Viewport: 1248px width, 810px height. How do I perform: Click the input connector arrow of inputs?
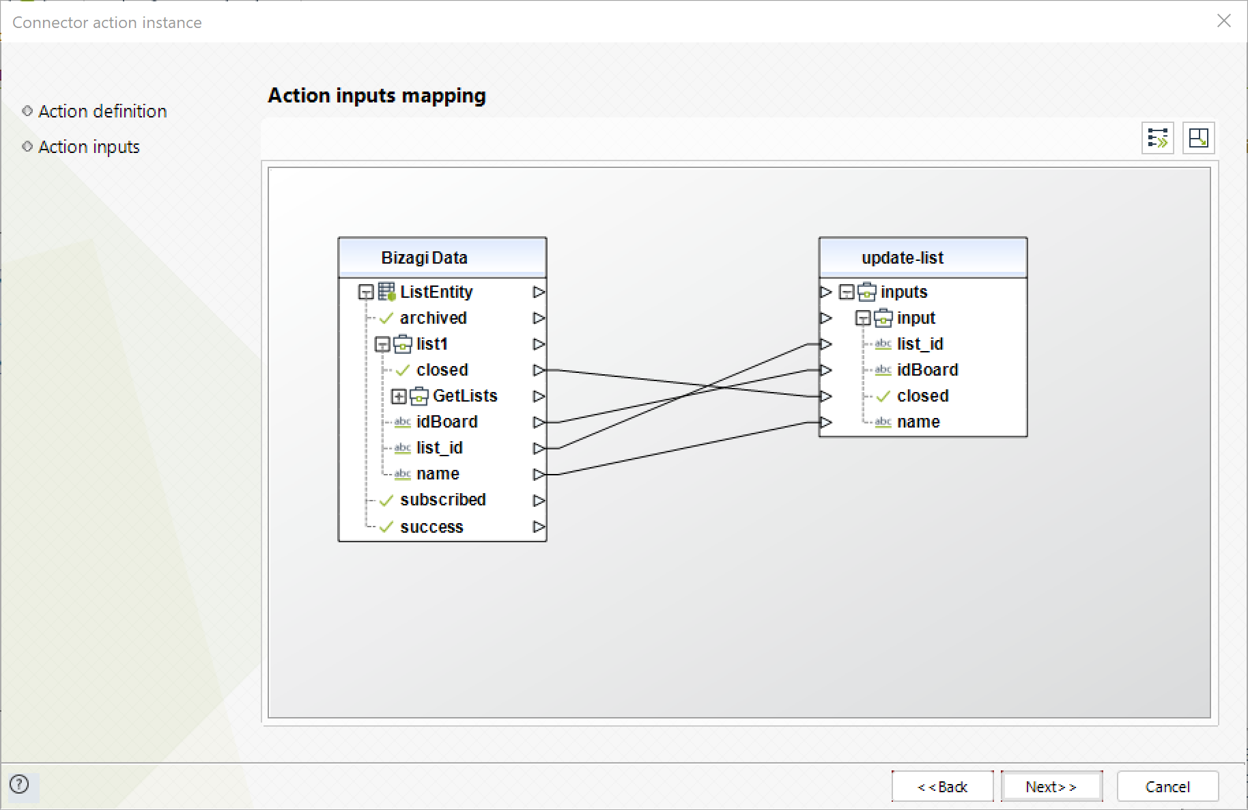pyautogui.click(x=826, y=292)
